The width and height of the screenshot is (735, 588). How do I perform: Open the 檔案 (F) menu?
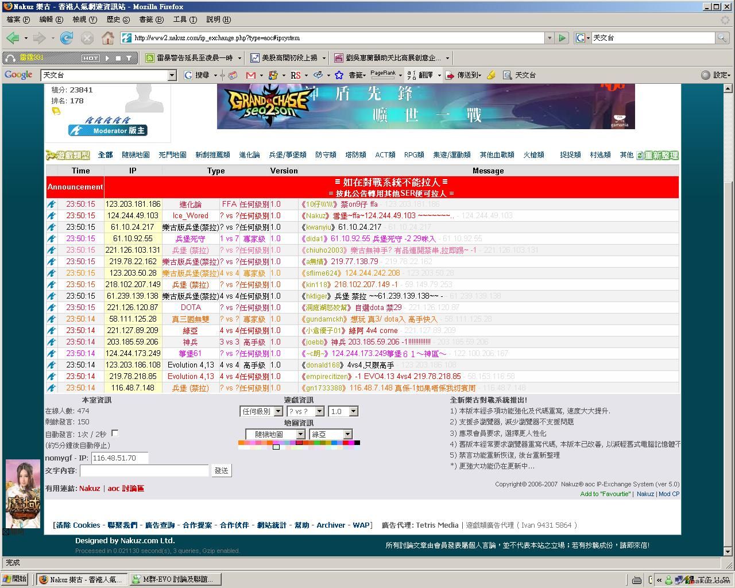18,20
